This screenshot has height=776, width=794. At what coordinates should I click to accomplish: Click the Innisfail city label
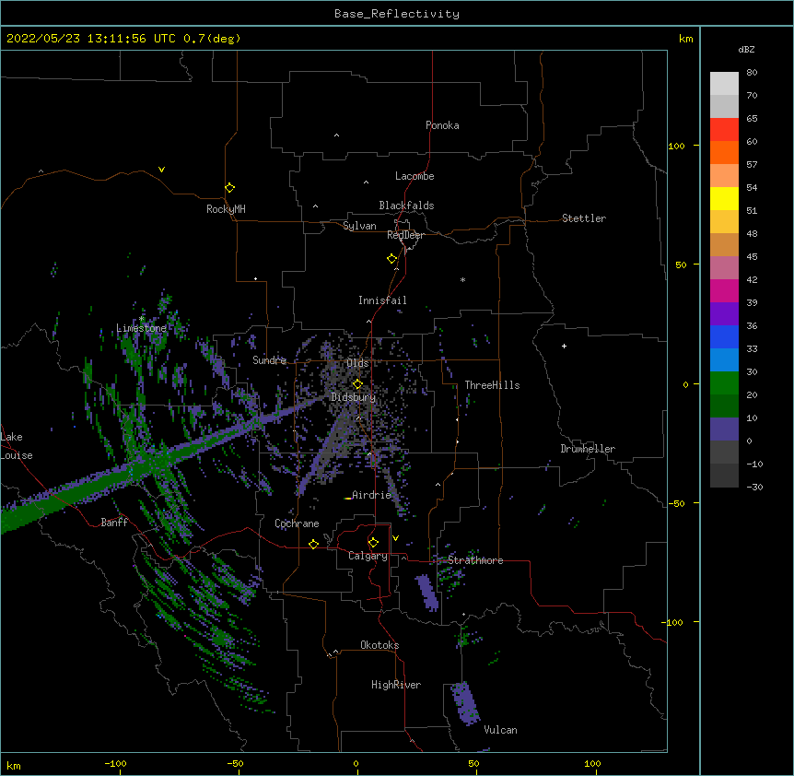[x=382, y=300]
